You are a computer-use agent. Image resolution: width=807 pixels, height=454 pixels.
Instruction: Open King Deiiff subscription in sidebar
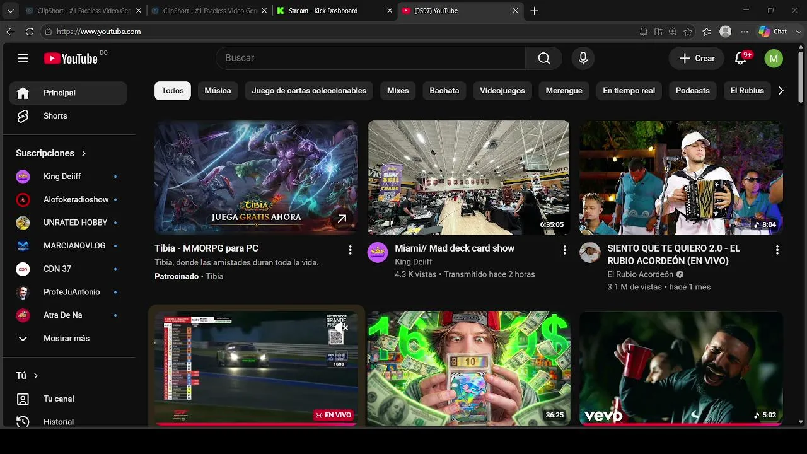point(68,177)
